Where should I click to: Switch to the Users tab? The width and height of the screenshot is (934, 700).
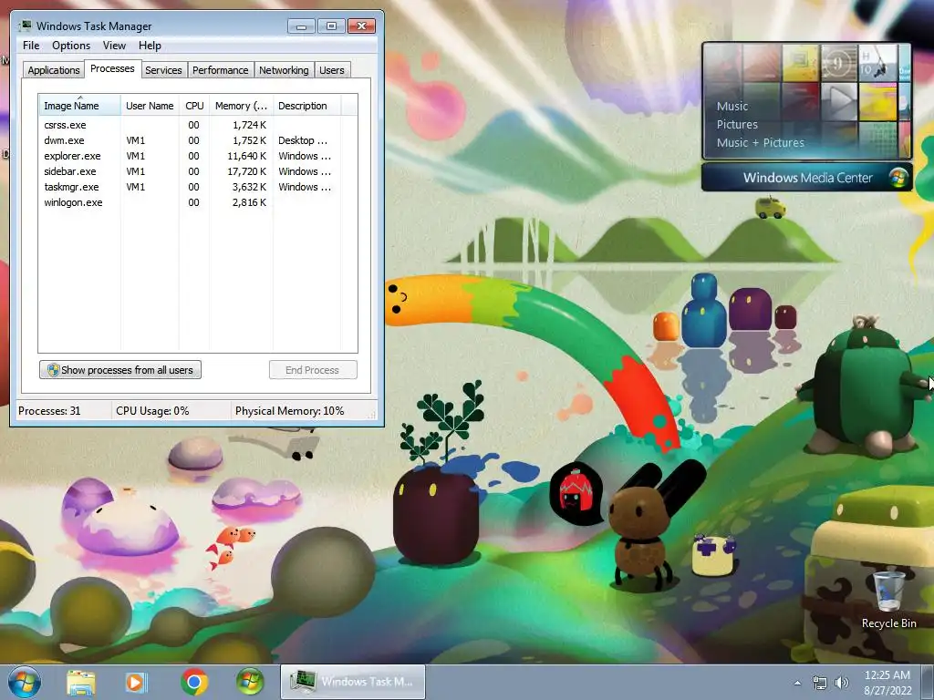(331, 70)
